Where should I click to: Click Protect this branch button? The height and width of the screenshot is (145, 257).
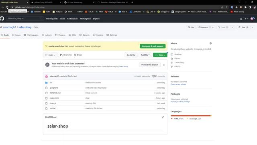(150, 65)
